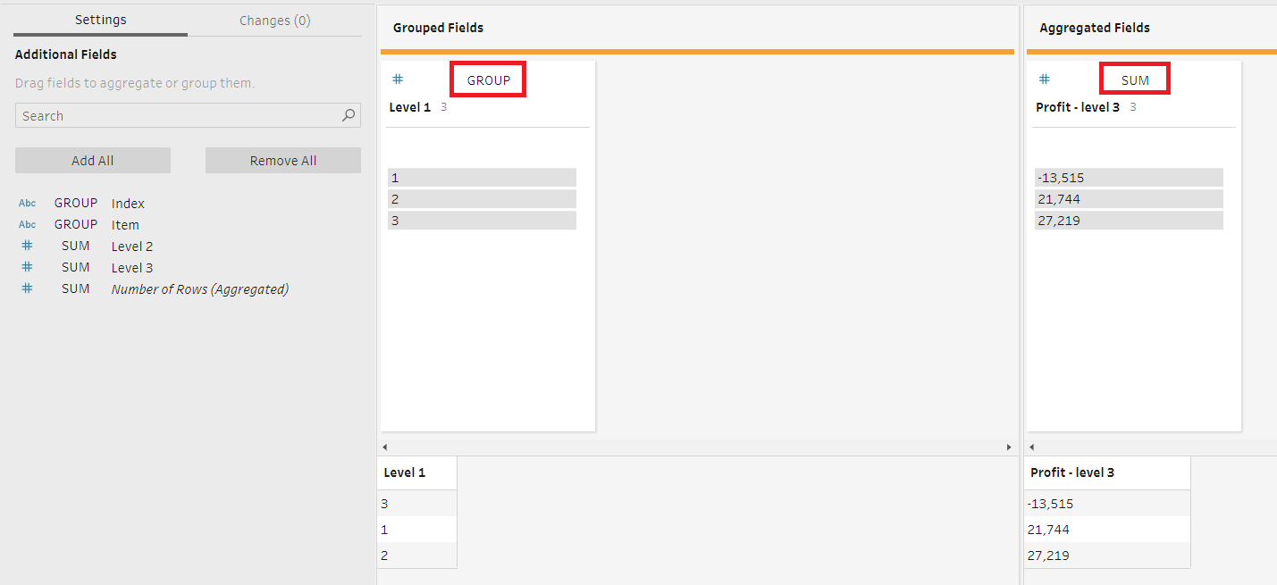
Task: Click Level 1 column header in grid
Action: click(x=417, y=472)
